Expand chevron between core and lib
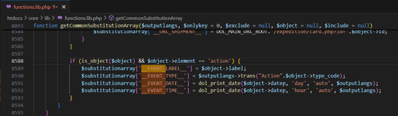The height and width of the screenshot is (116, 398). point(41,18)
